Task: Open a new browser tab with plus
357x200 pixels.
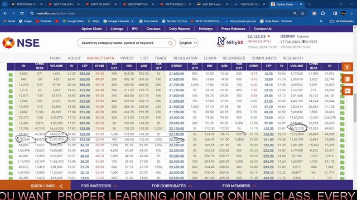Action: coord(309,4)
